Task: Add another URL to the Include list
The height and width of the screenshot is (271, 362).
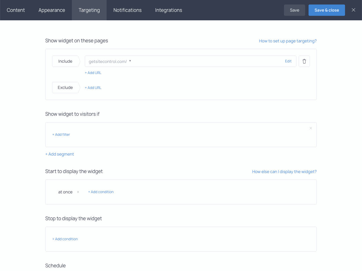Action: (93, 73)
